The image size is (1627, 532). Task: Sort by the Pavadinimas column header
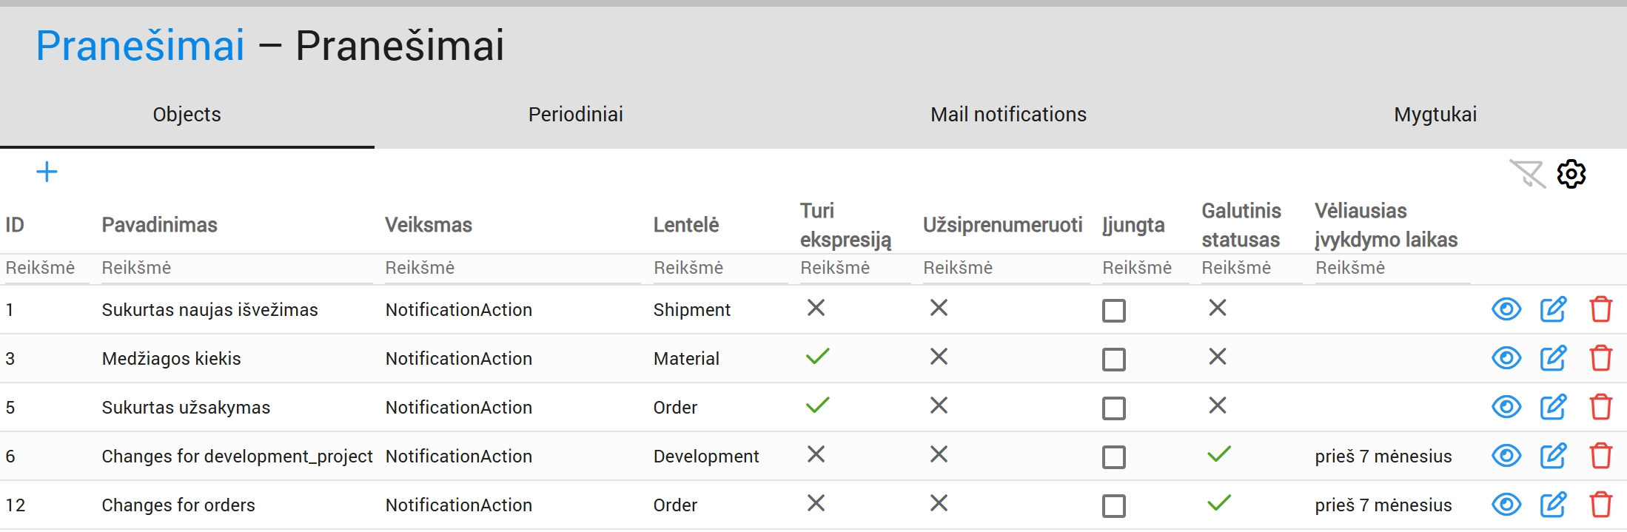click(159, 225)
